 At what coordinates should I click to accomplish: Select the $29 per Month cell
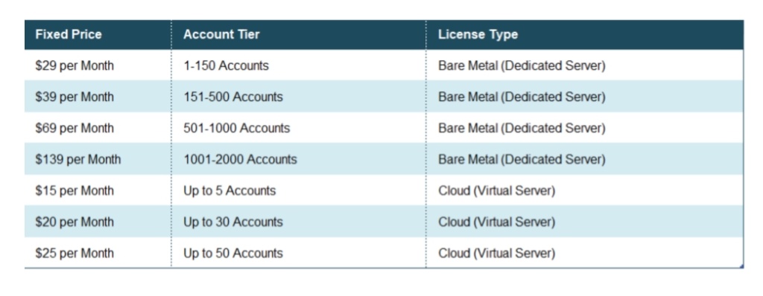[98, 65]
